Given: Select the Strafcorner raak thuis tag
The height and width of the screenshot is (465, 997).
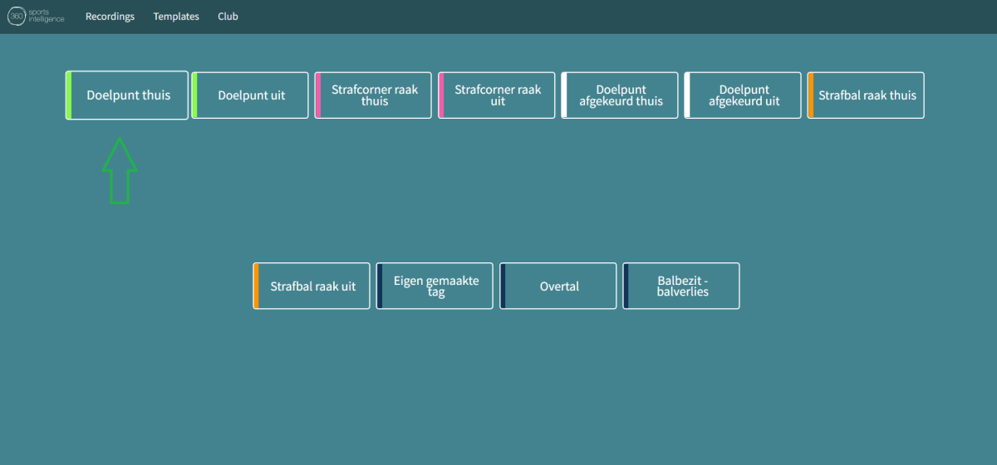Looking at the screenshot, I should (374, 95).
